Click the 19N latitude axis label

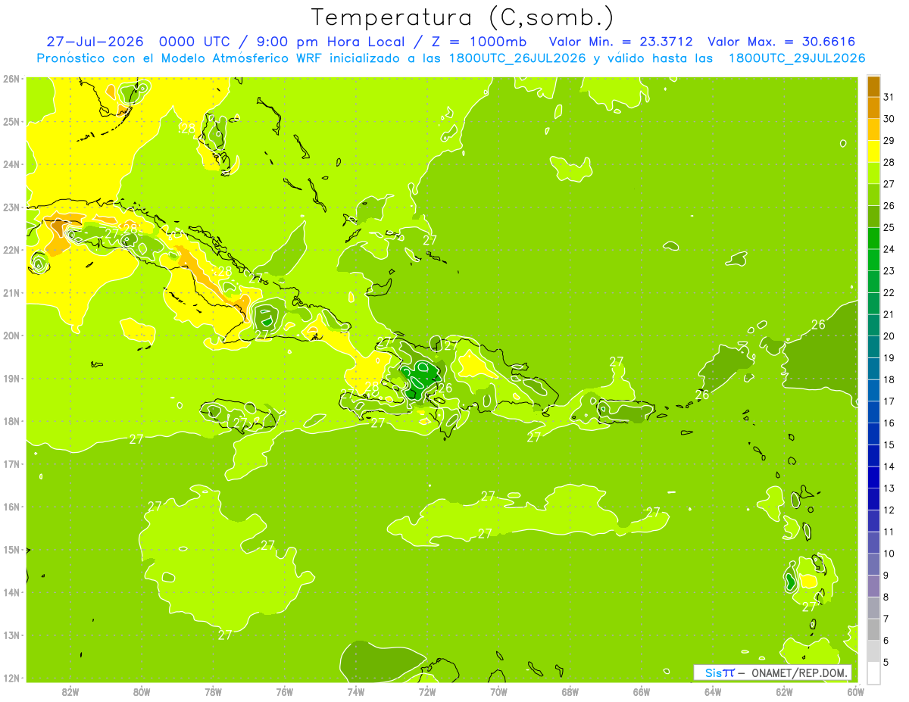(11, 378)
